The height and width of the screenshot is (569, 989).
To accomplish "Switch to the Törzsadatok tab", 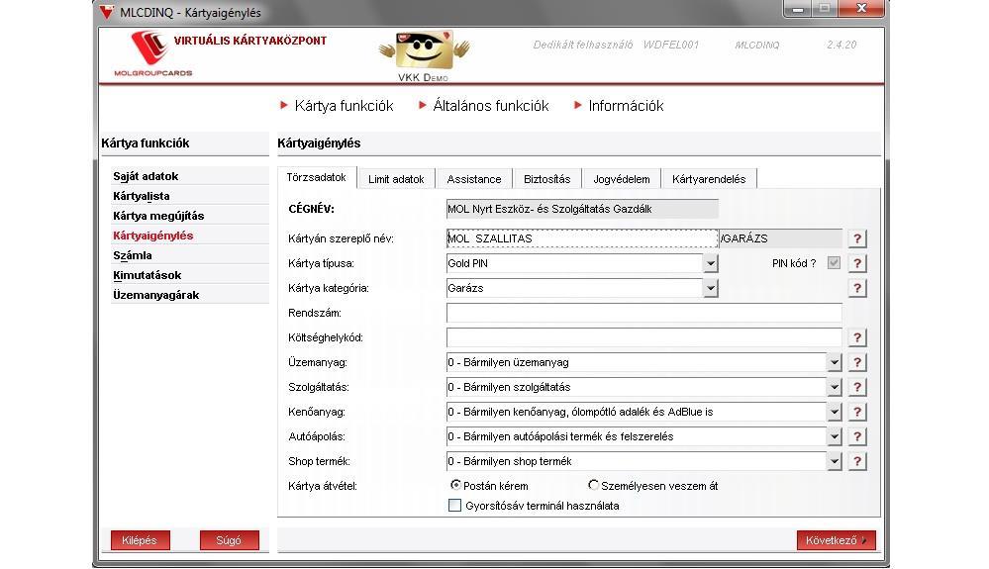I will click(x=317, y=178).
